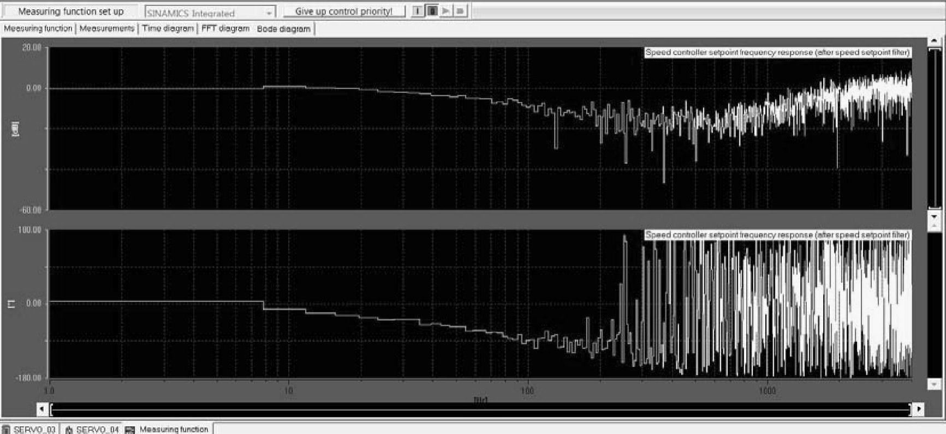
Task: Click the horizontal frequency range slider bar
Action: click(481, 409)
